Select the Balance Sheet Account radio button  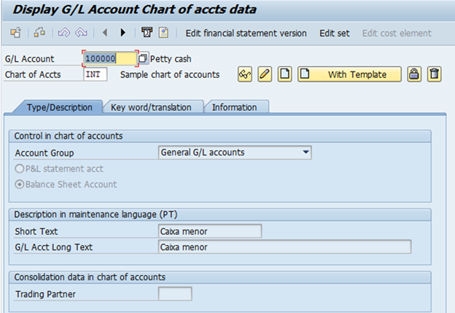click(20, 185)
